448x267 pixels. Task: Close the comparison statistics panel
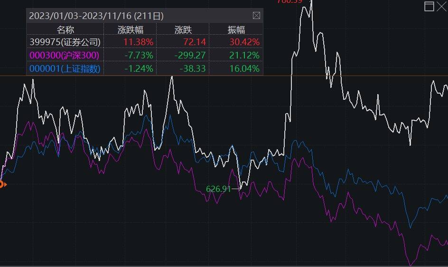256,16
